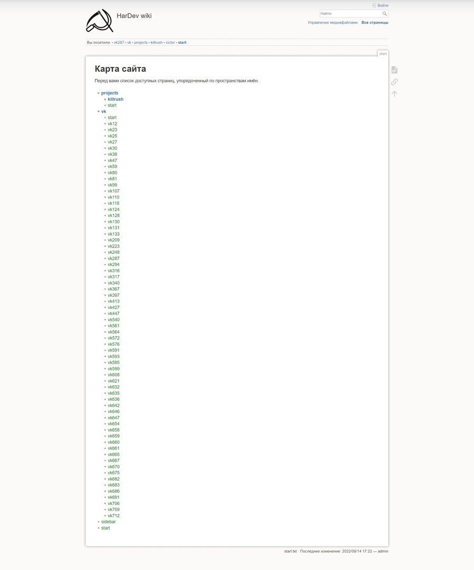The width and height of the screenshot is (474, 570).
Task: Click the back-to-top arrow icon
Action: (x=394, y=94)
